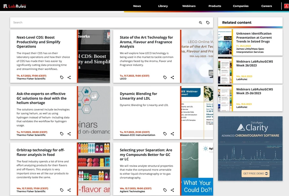Tag the Orbitrap technology webinar
The height and width of the screenshot is (196, 289).
[x=62, y=190]
